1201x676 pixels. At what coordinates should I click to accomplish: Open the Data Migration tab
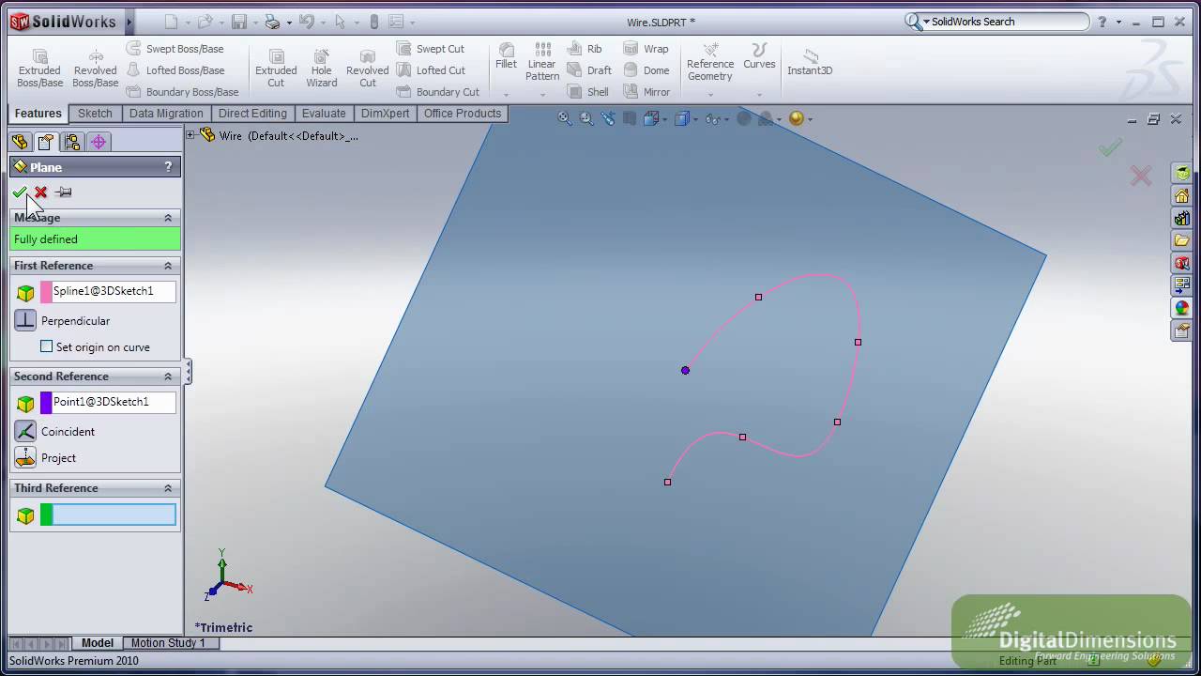click(166, 114)
